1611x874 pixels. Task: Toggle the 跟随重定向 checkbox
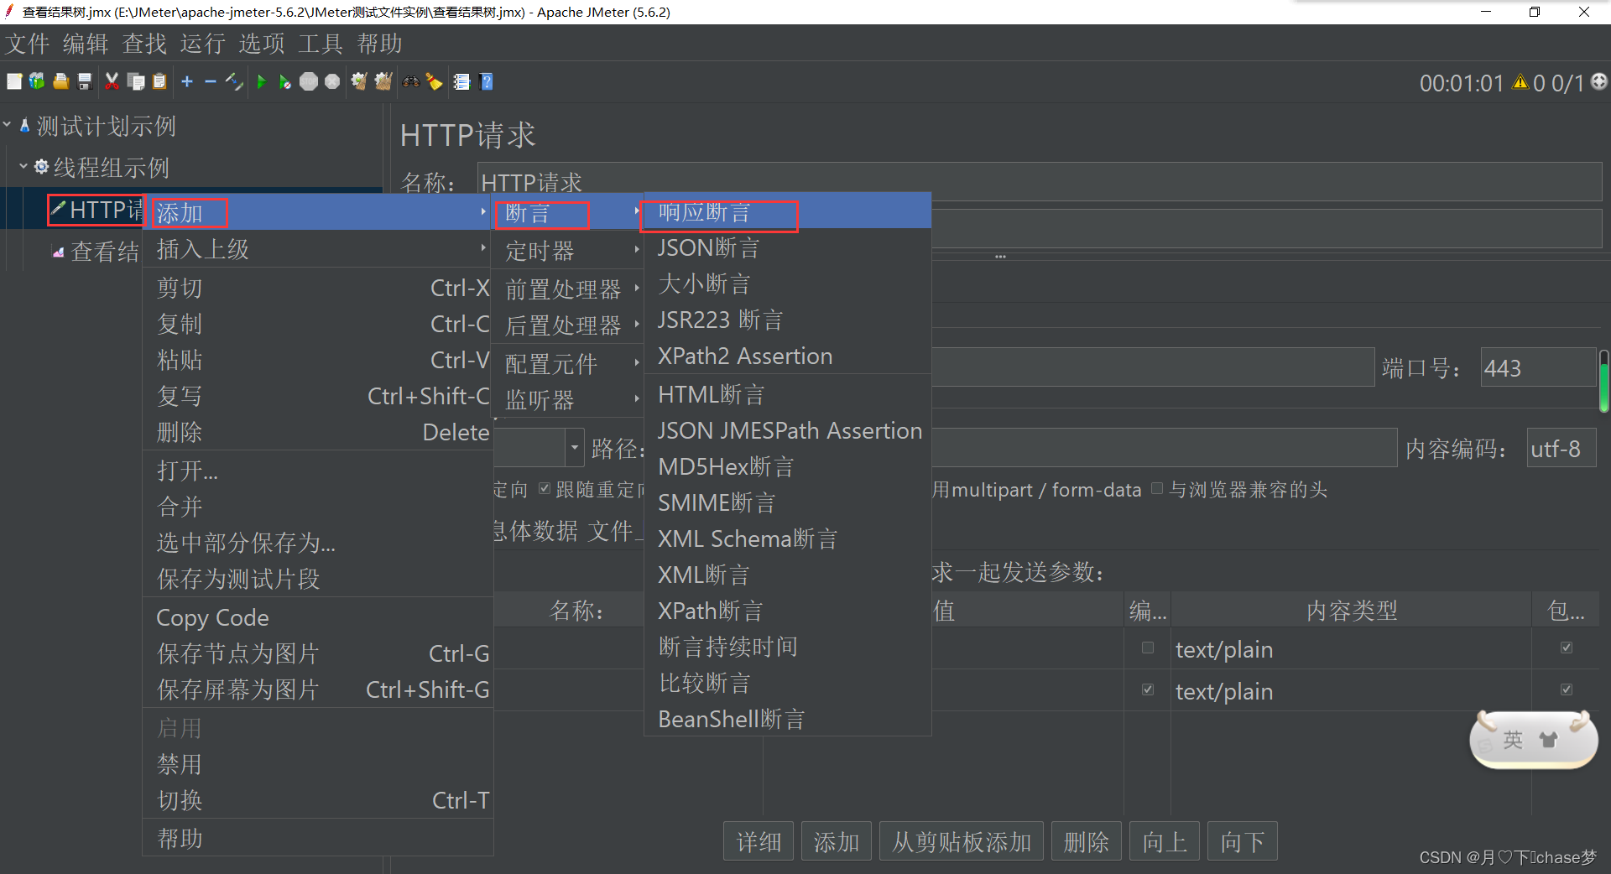(545, 488)
